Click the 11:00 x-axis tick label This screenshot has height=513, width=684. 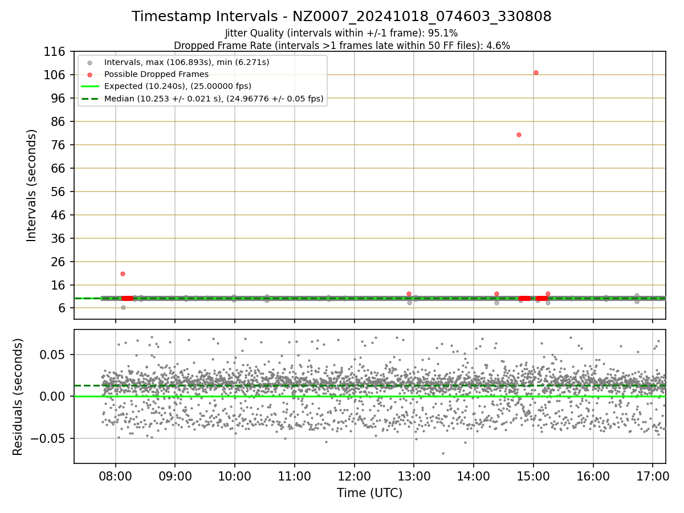(295, 477)
